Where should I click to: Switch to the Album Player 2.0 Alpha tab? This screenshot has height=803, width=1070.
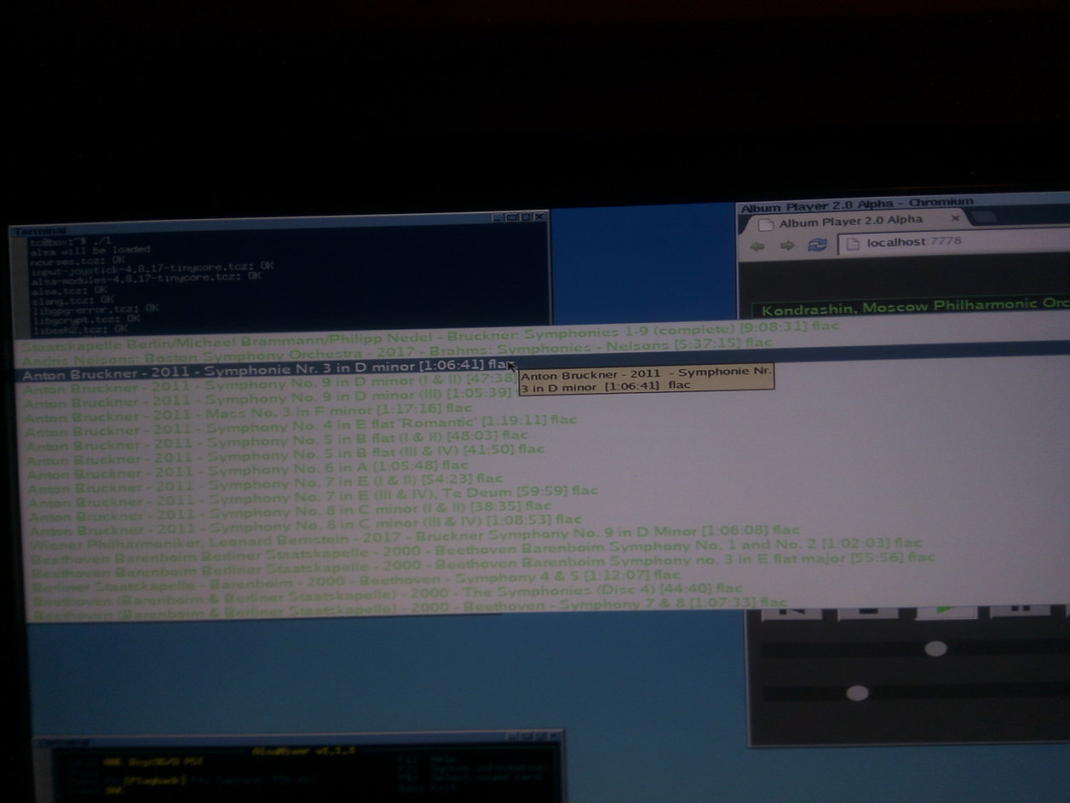(x=856, y=221)
